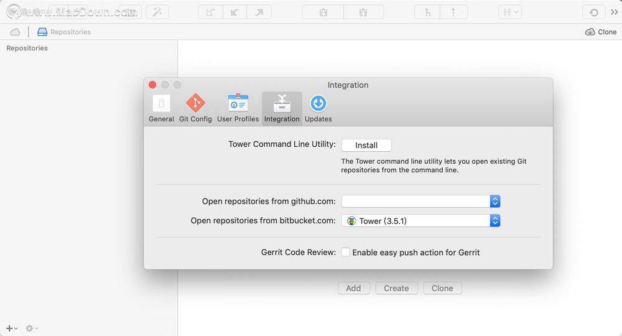The image size is (622, 336).
Task: Open the cloud services view icon
Action: 15,32
